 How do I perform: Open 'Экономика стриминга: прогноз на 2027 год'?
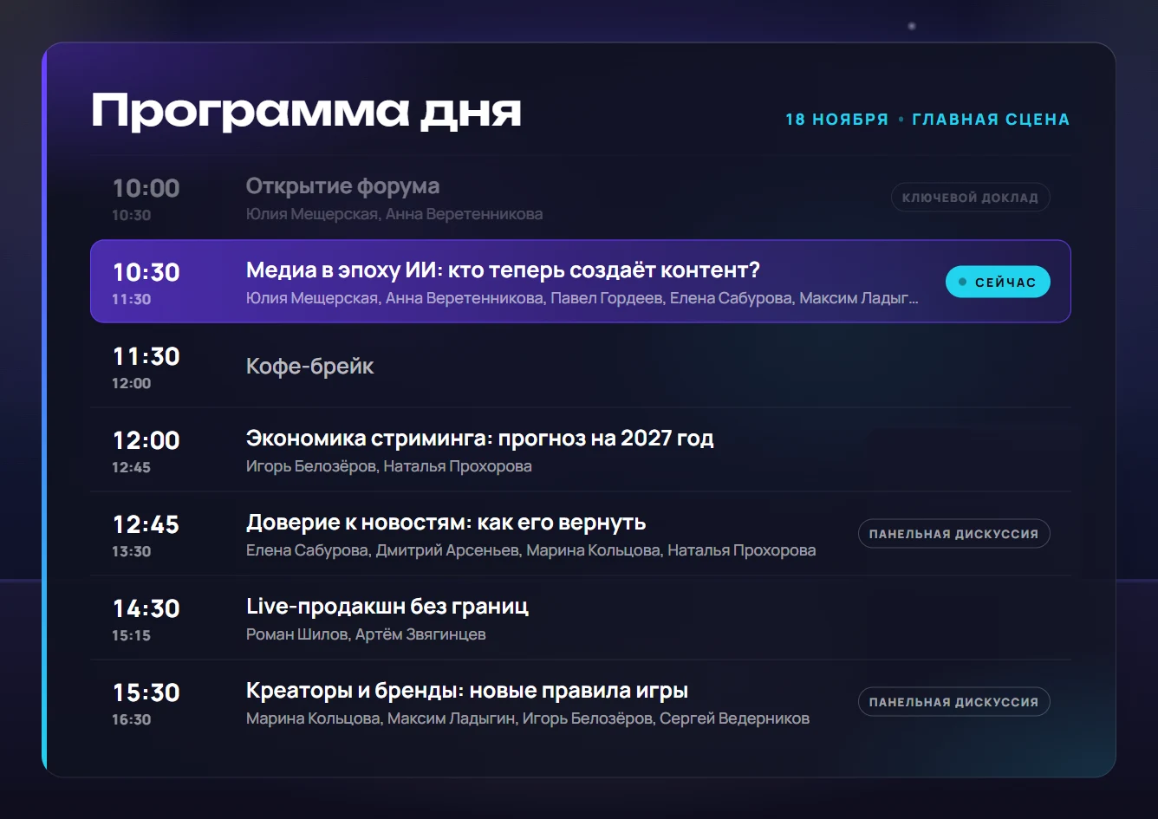click(x=479, y=438)
